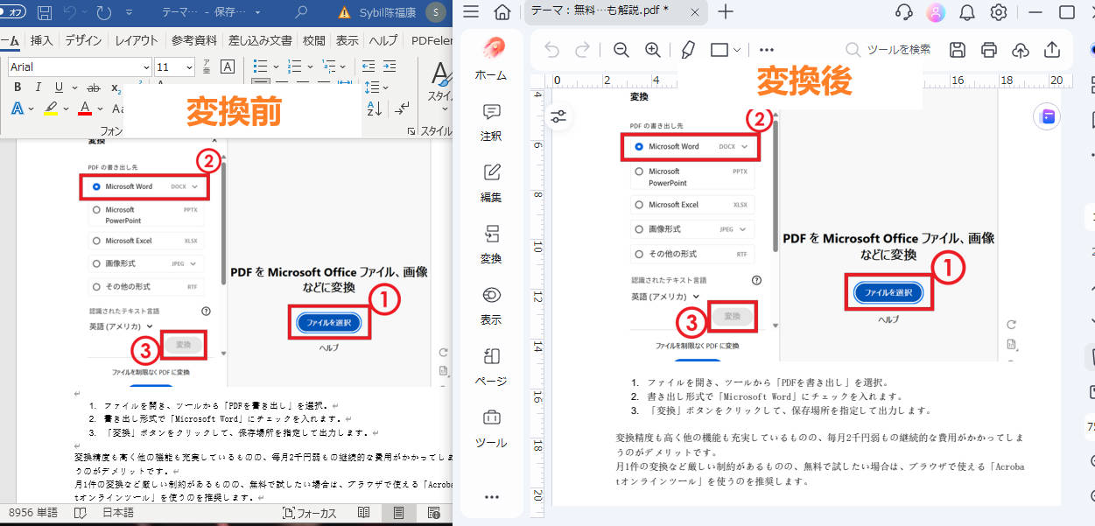Image resolution: width=1095 pixels, height=526 pixels.
Task: Save the PDF with the save icon
Action: [957, 50]
